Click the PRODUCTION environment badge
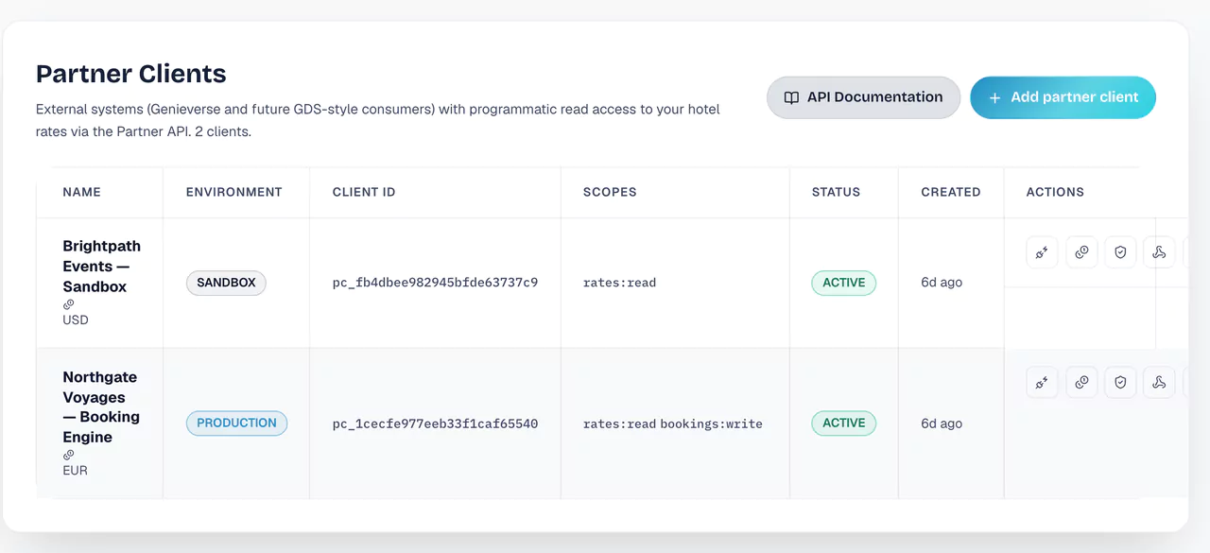This screenshot has width=1210, height=553. pos(236,423)
